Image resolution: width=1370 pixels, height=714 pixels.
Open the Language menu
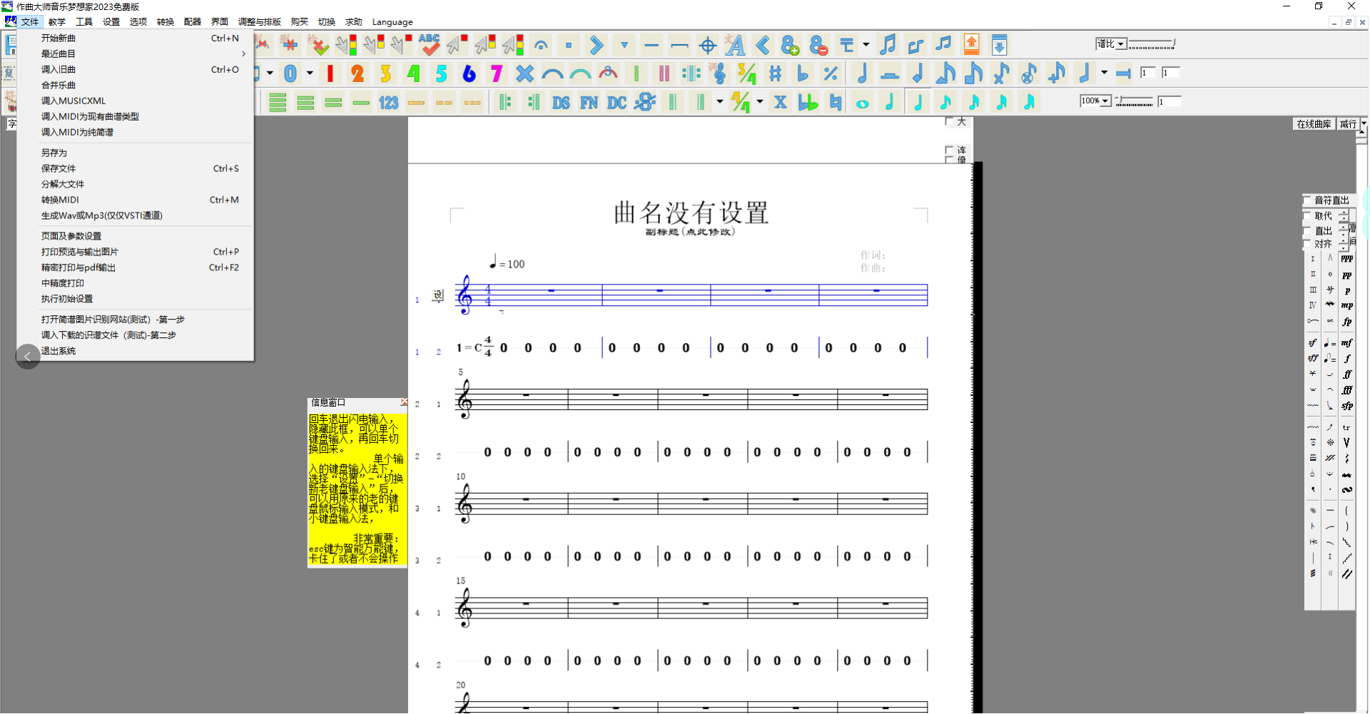click(x=392, y=21)
